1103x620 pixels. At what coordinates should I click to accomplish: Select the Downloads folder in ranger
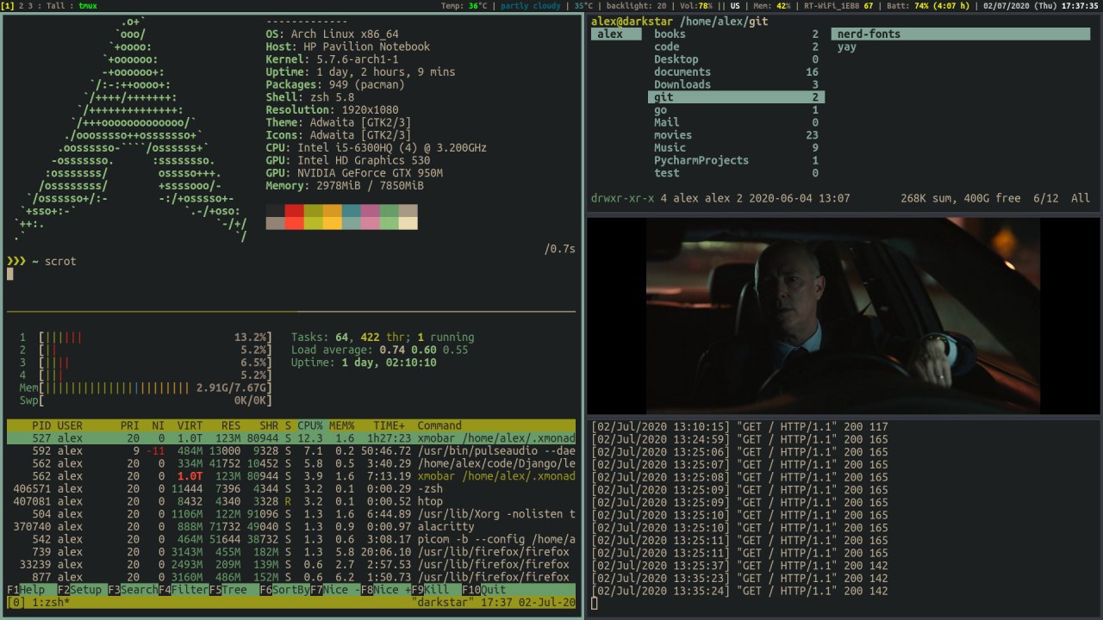click(736, 84)
